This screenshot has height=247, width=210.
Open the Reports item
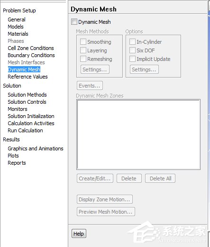pos(17,163)
